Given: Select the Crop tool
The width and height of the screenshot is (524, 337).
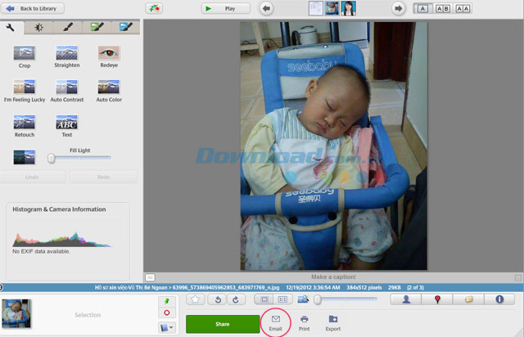Looking at the screenshot, I should [x=25, y=56].
